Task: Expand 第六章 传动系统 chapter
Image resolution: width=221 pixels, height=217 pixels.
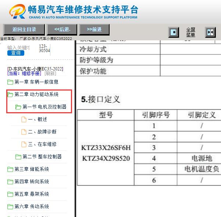Action: coord(32,206)
